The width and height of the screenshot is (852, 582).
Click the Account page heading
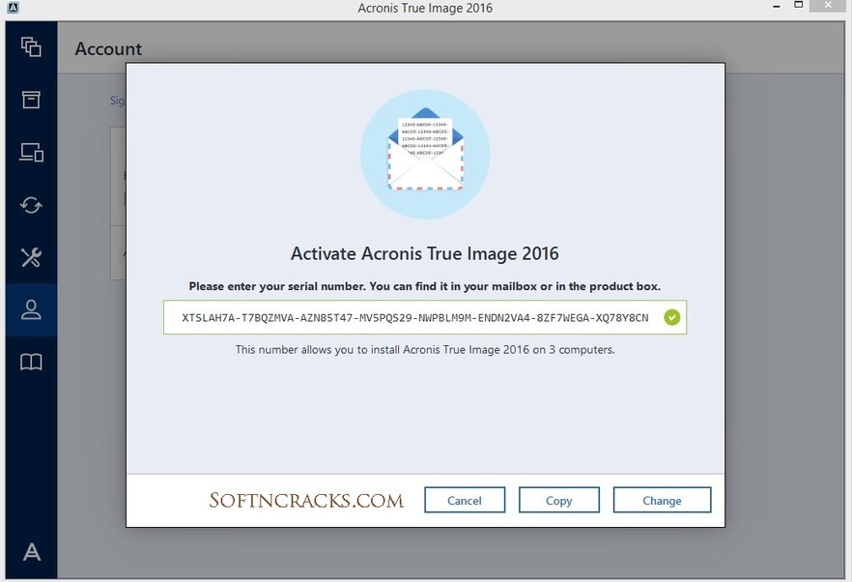108,48
